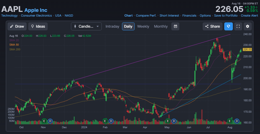Screen dimensions: 260x134
Task: Click the AAPL ticker symbol heading
Action: click(12, 9)
